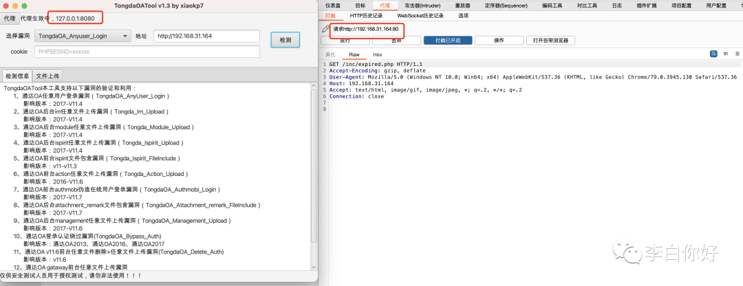This screenshot has height=286, width=743.
Task: Click the 打开自带浏览器 open browser button
Action: tap(550, 41)
